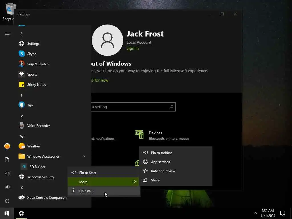The height and width of the screenshot is (219, 292).
Task: Click the Sign In link
Action: pos(133,48)
